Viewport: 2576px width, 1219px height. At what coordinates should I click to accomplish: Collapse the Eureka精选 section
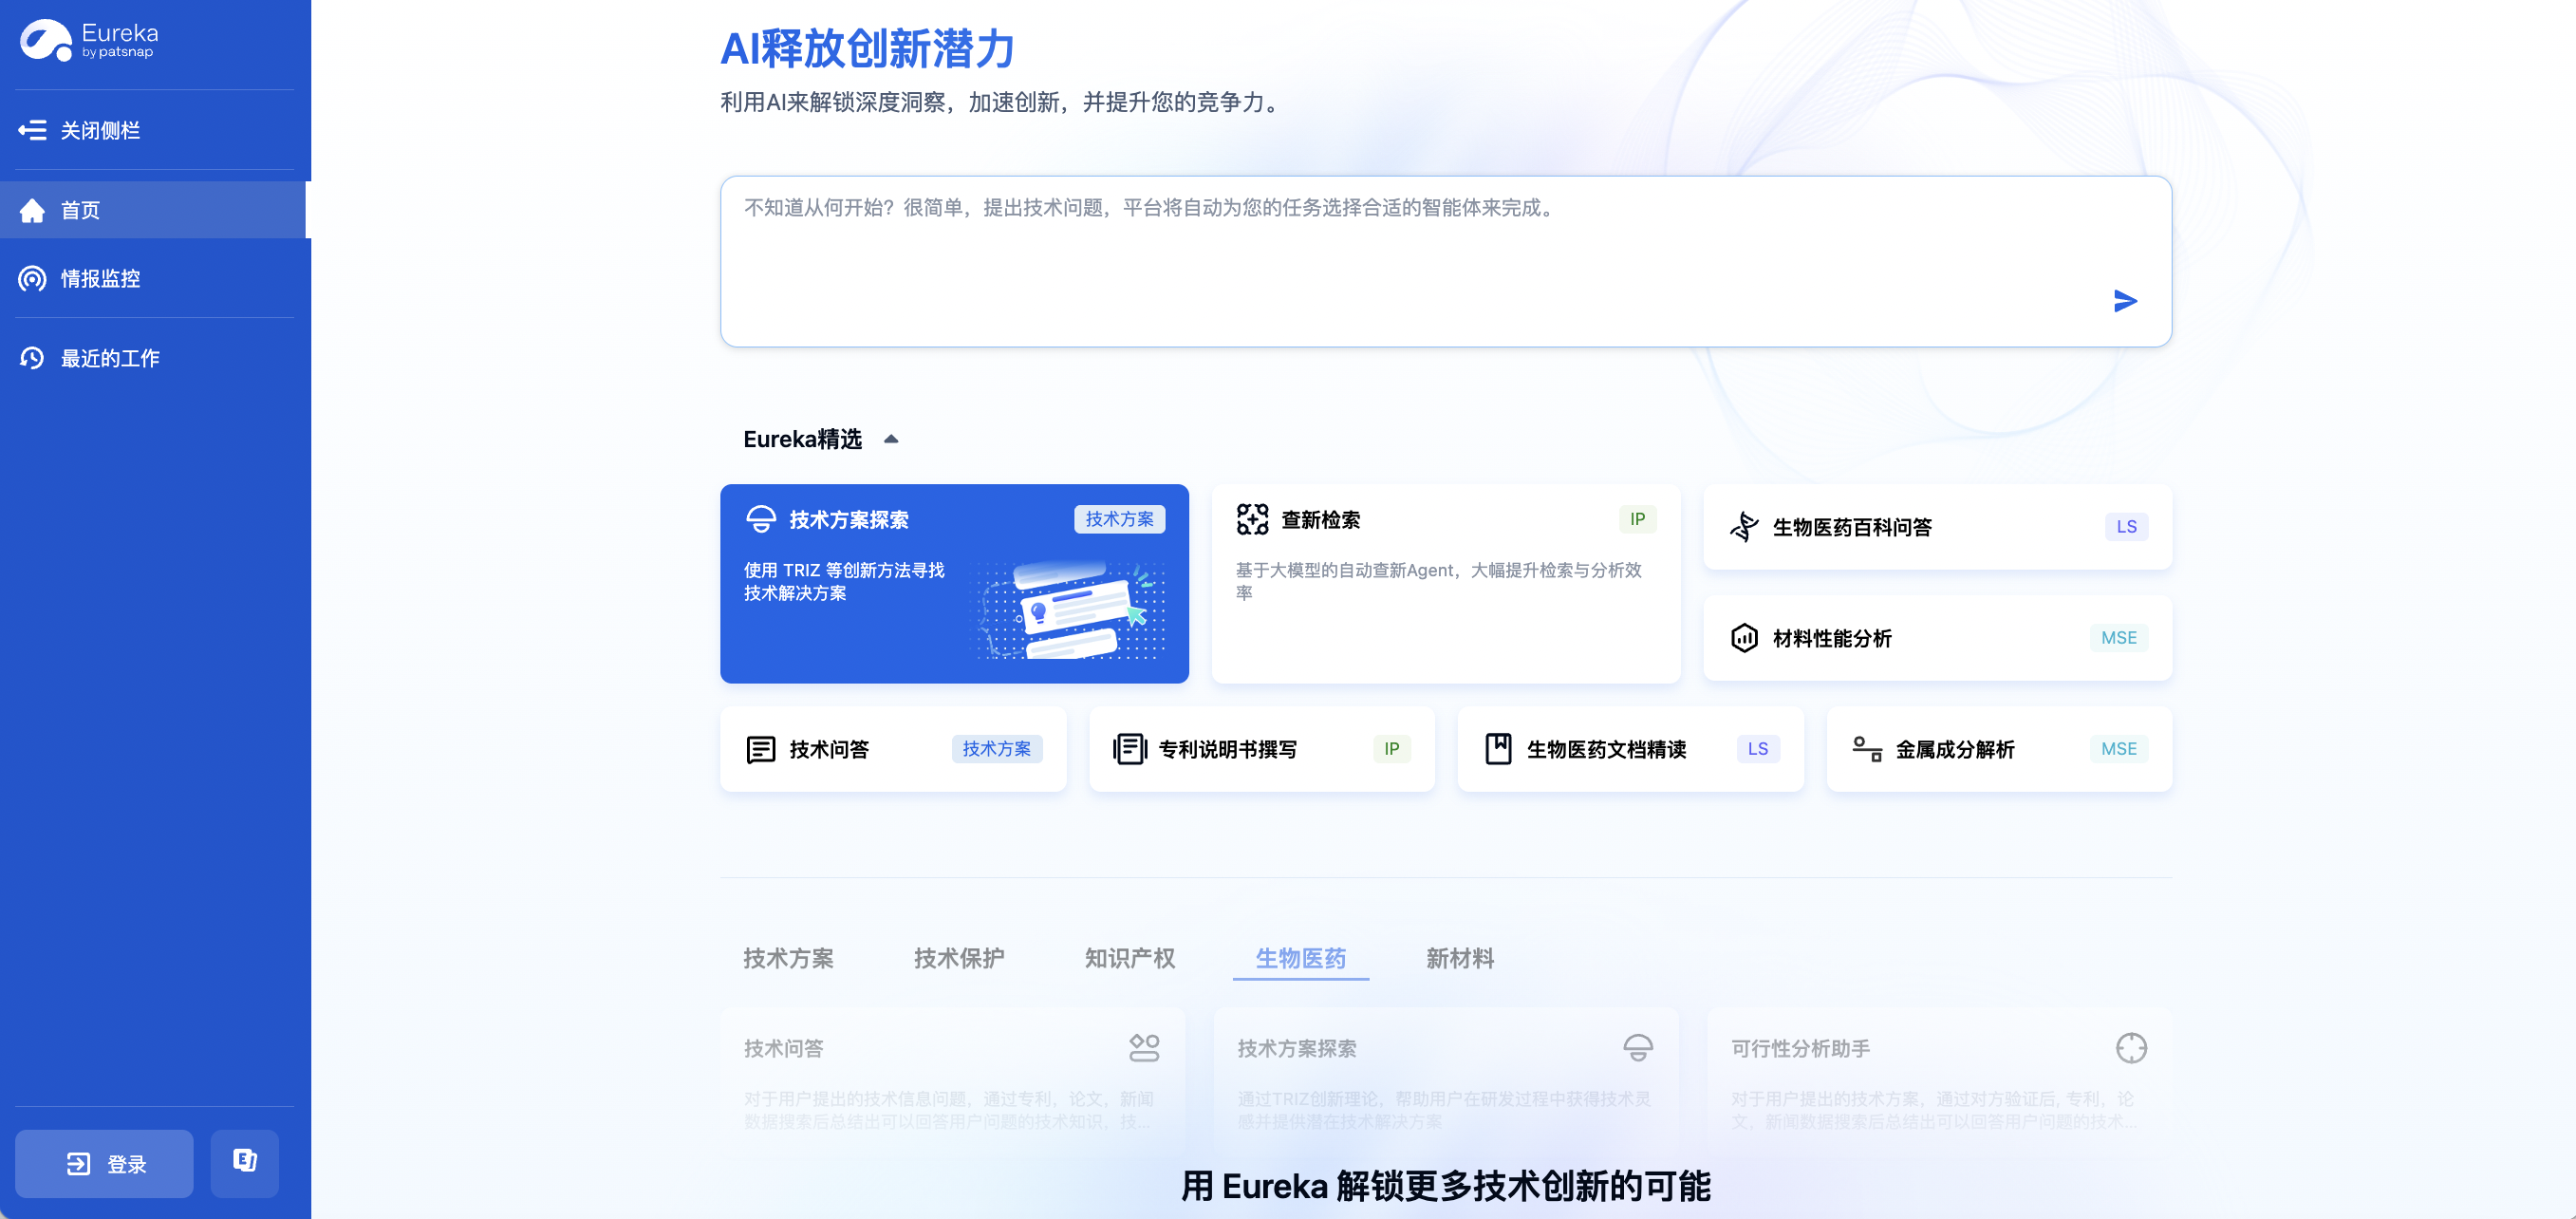pos(891,440)
